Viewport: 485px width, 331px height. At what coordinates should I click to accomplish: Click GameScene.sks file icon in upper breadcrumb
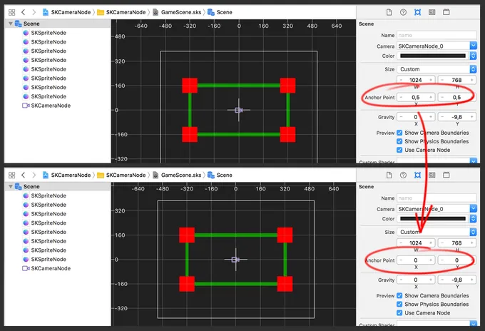[x=156, y=12]
